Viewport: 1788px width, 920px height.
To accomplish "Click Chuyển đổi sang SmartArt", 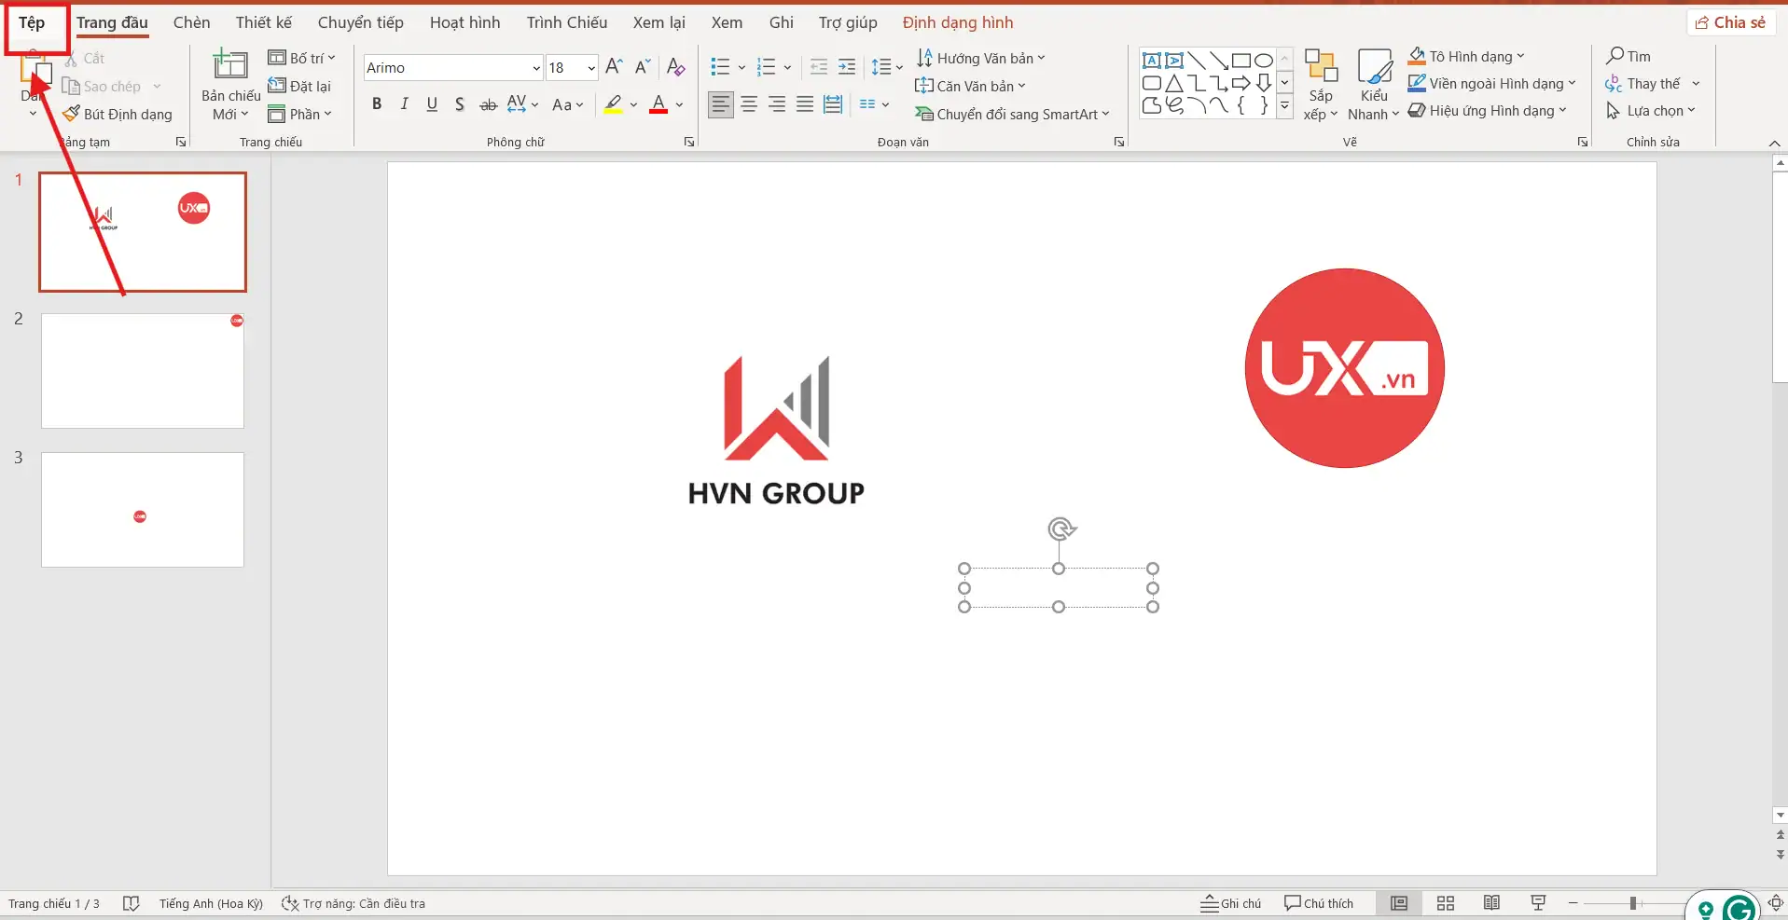I will point(1013,114).
